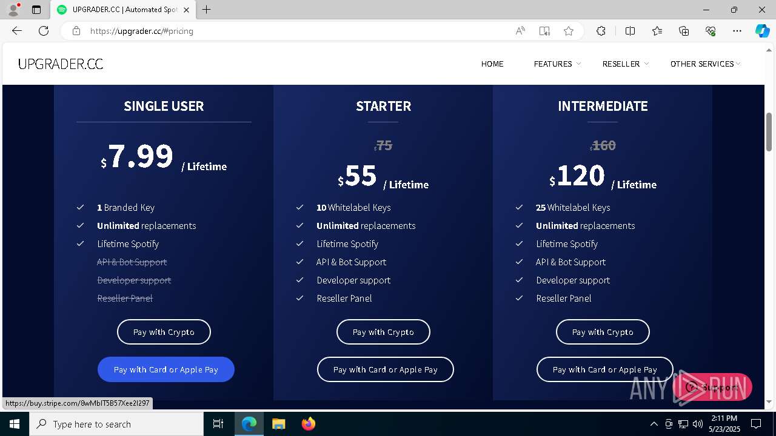This screenshot has width=776, height=436.
Task: Click the struck-through 160 old price
Action: 603,145
